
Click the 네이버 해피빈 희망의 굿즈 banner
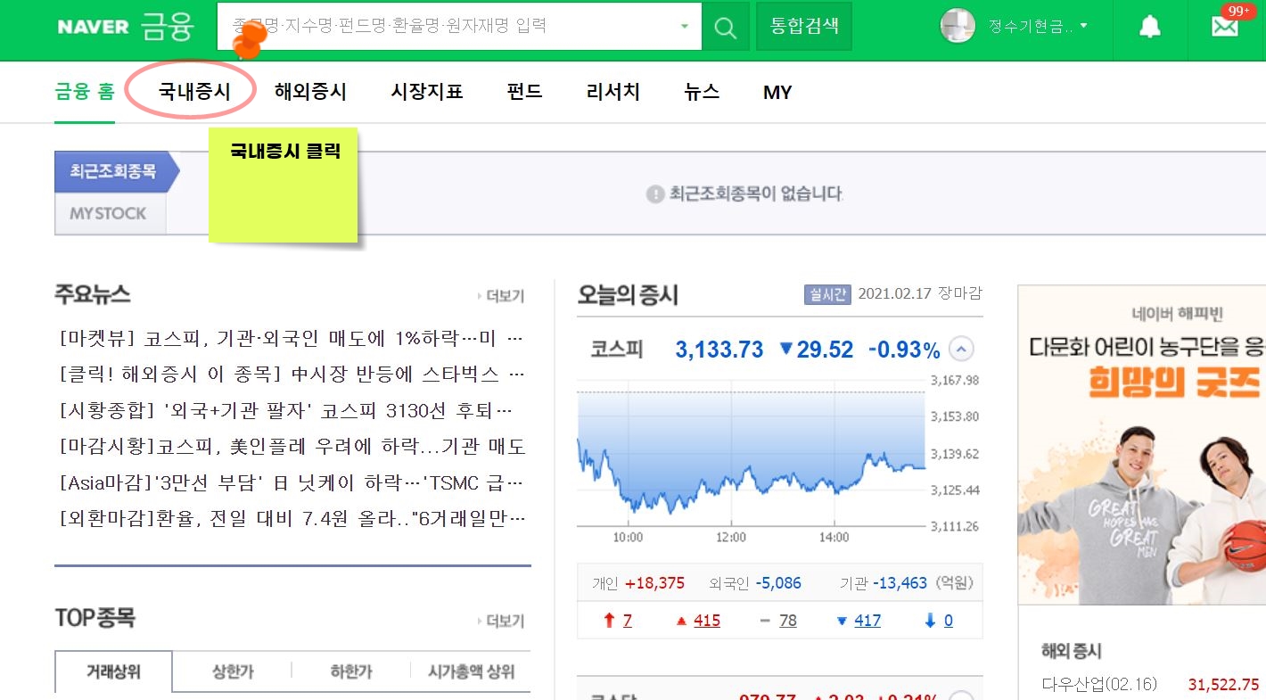(1142, 446)
